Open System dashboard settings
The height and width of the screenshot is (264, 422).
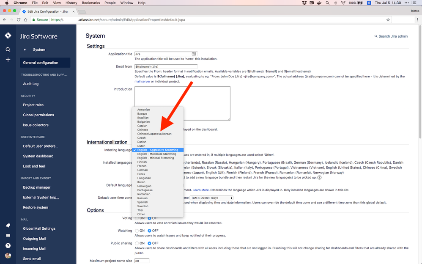pos(38,156)
